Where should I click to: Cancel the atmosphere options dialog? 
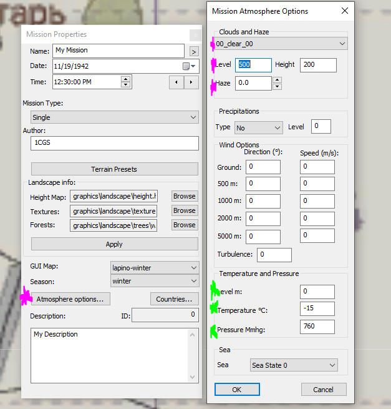click(x=324, y=390)
